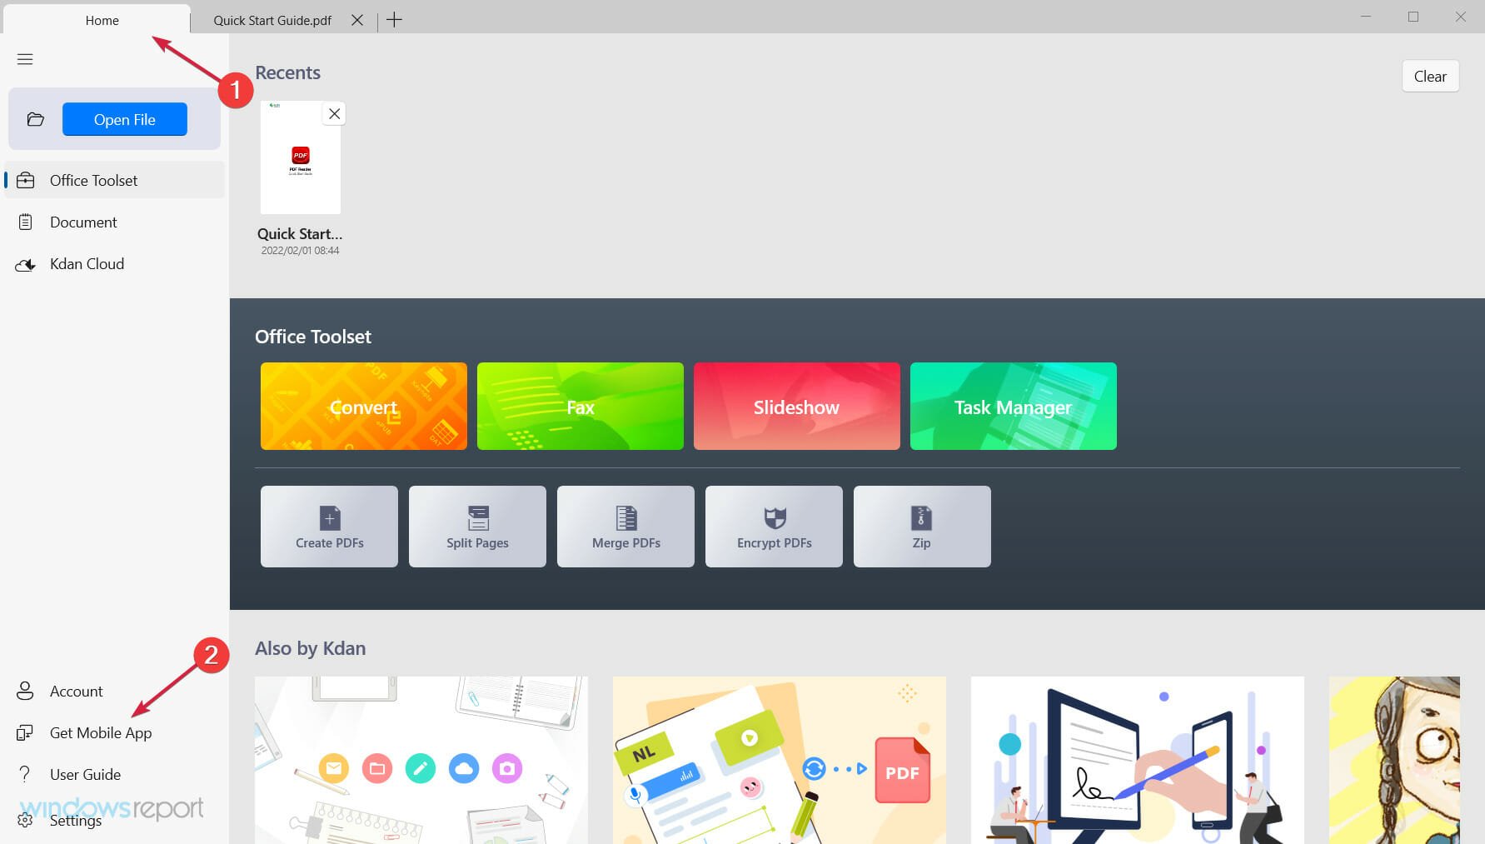The width and height of the screenshot is (1485, 844).
Task: Click the Merge PDFs button
Action: (625, 527)
